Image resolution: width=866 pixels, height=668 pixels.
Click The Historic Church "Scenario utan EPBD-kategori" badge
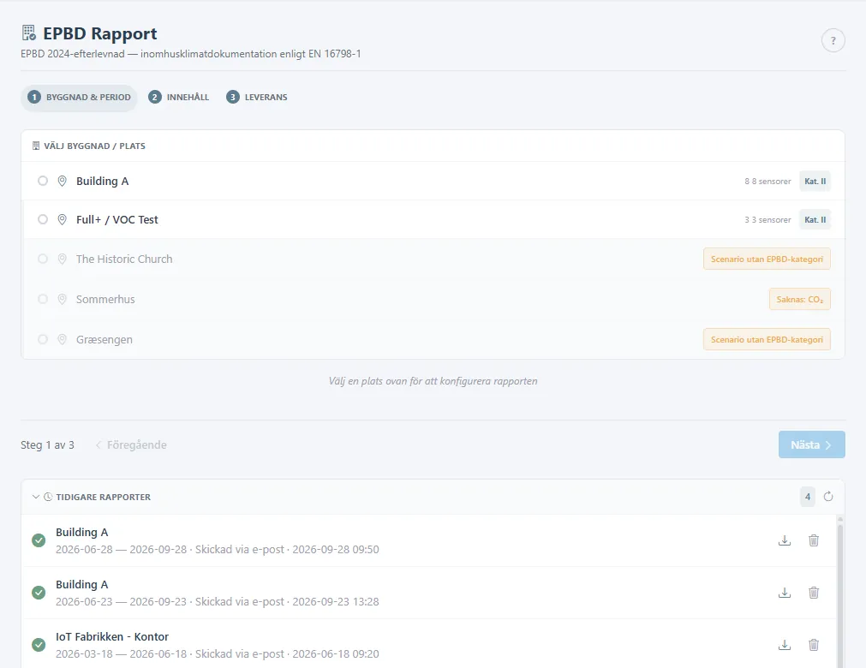point(767,259)
